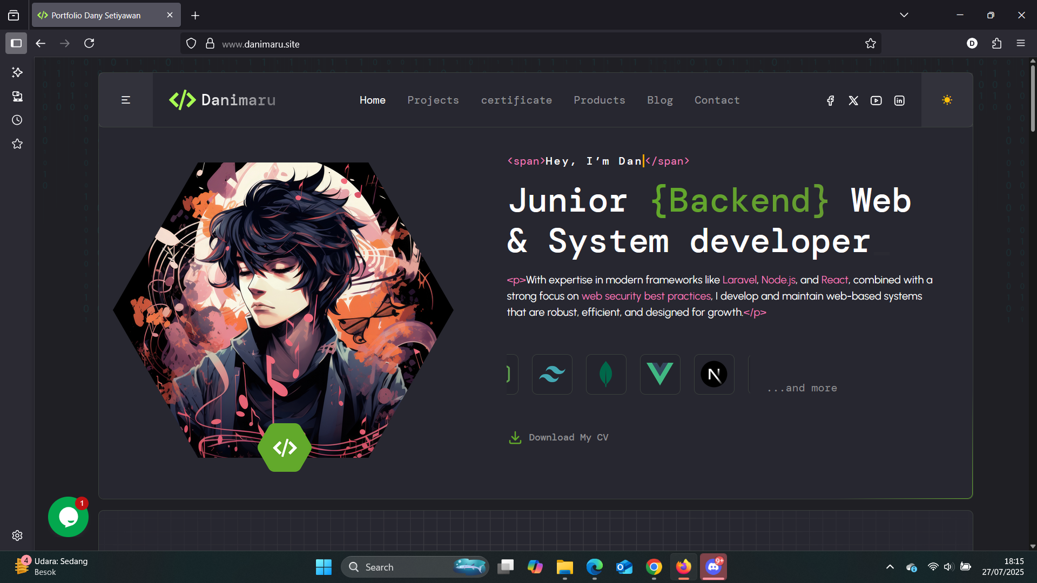Open the green chat bubble widget

(68, 517)
